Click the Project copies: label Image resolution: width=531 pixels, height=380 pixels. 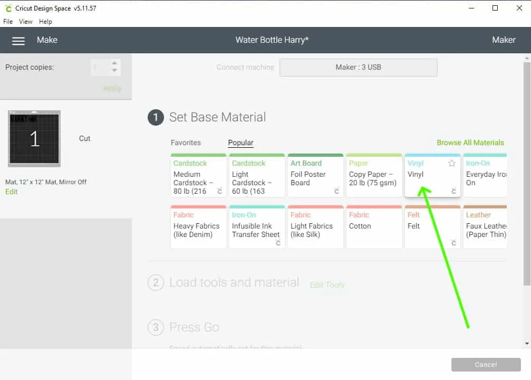click(30, 68)
